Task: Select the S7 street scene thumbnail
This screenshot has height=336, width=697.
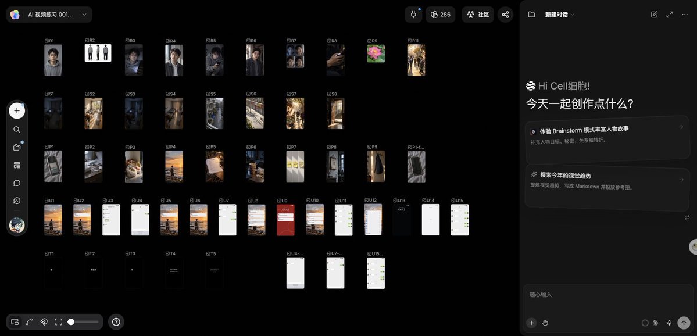Action: point(295,113)
